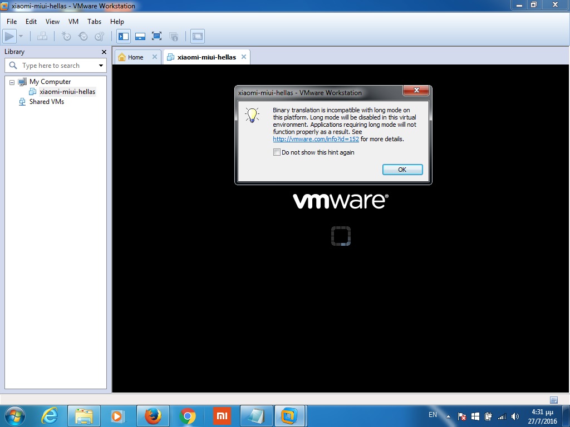Image resolution: width=570 pixels, height=427 pixels.
Task: Open the View menu
Action: 52,22
